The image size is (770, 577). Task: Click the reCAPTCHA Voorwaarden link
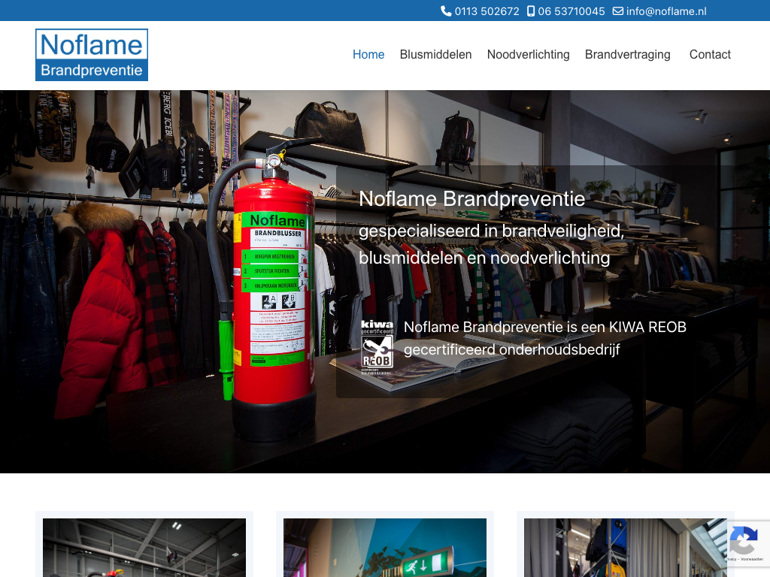(x=752, y=560)
